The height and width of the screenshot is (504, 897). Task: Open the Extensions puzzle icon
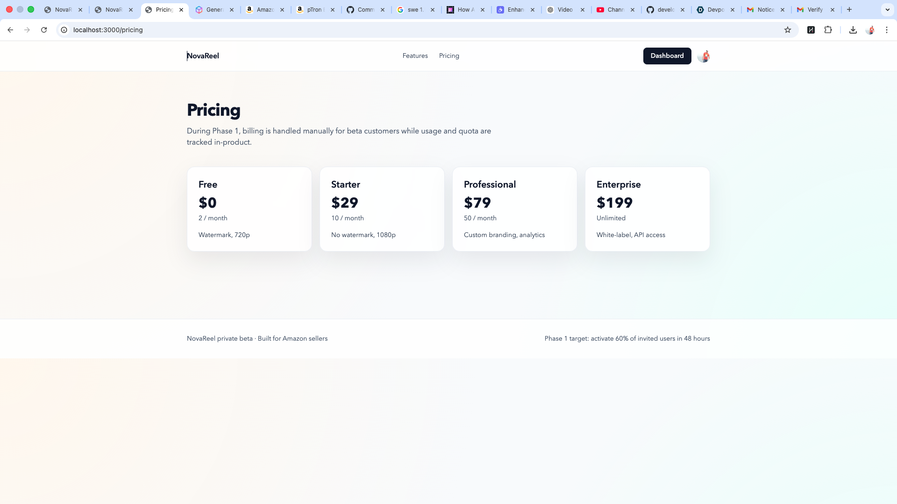click(x=828, y=30)
